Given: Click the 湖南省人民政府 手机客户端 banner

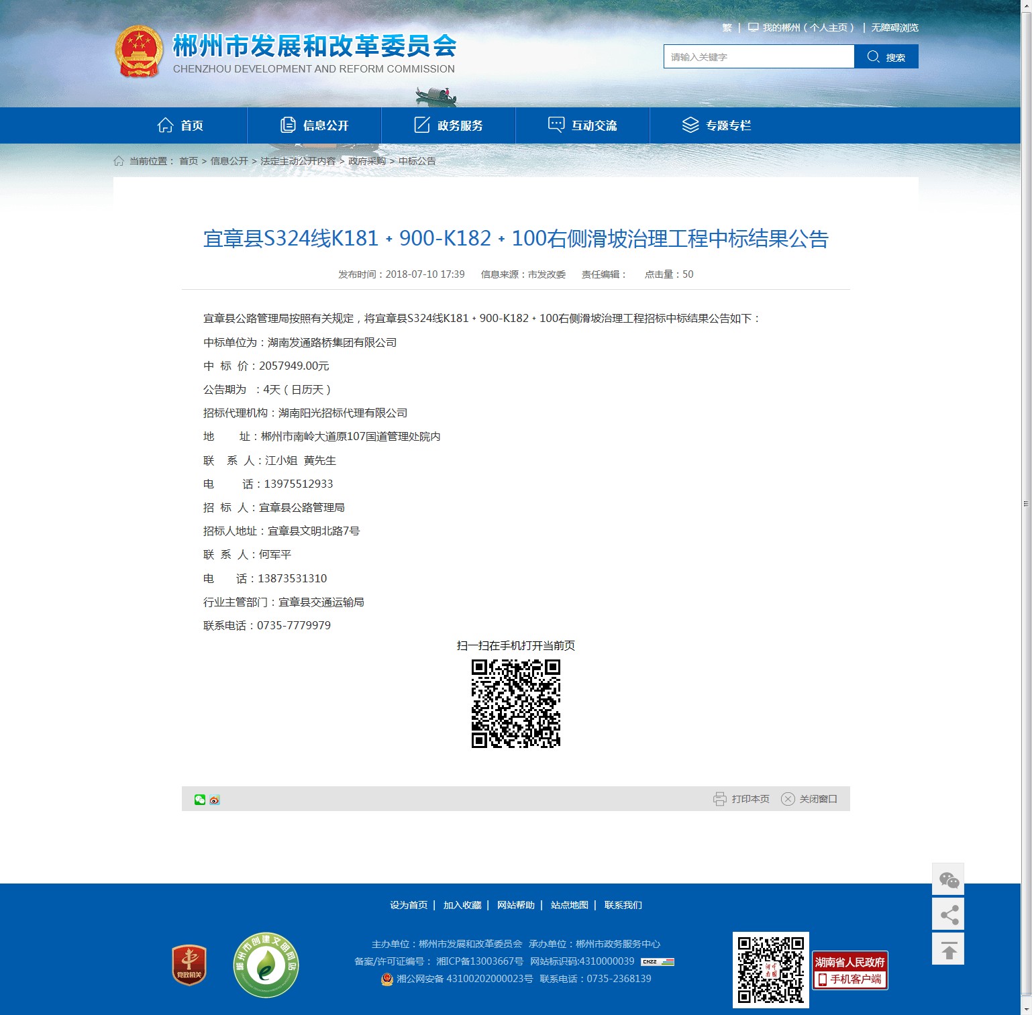Looking at the screenshot, I should (849, 970).
